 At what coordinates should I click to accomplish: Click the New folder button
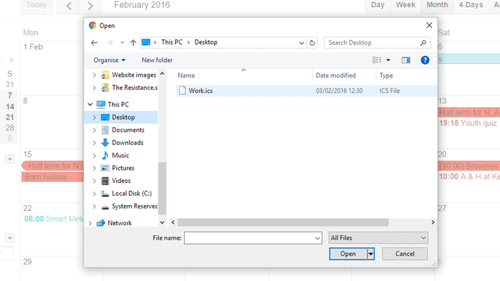157,60
